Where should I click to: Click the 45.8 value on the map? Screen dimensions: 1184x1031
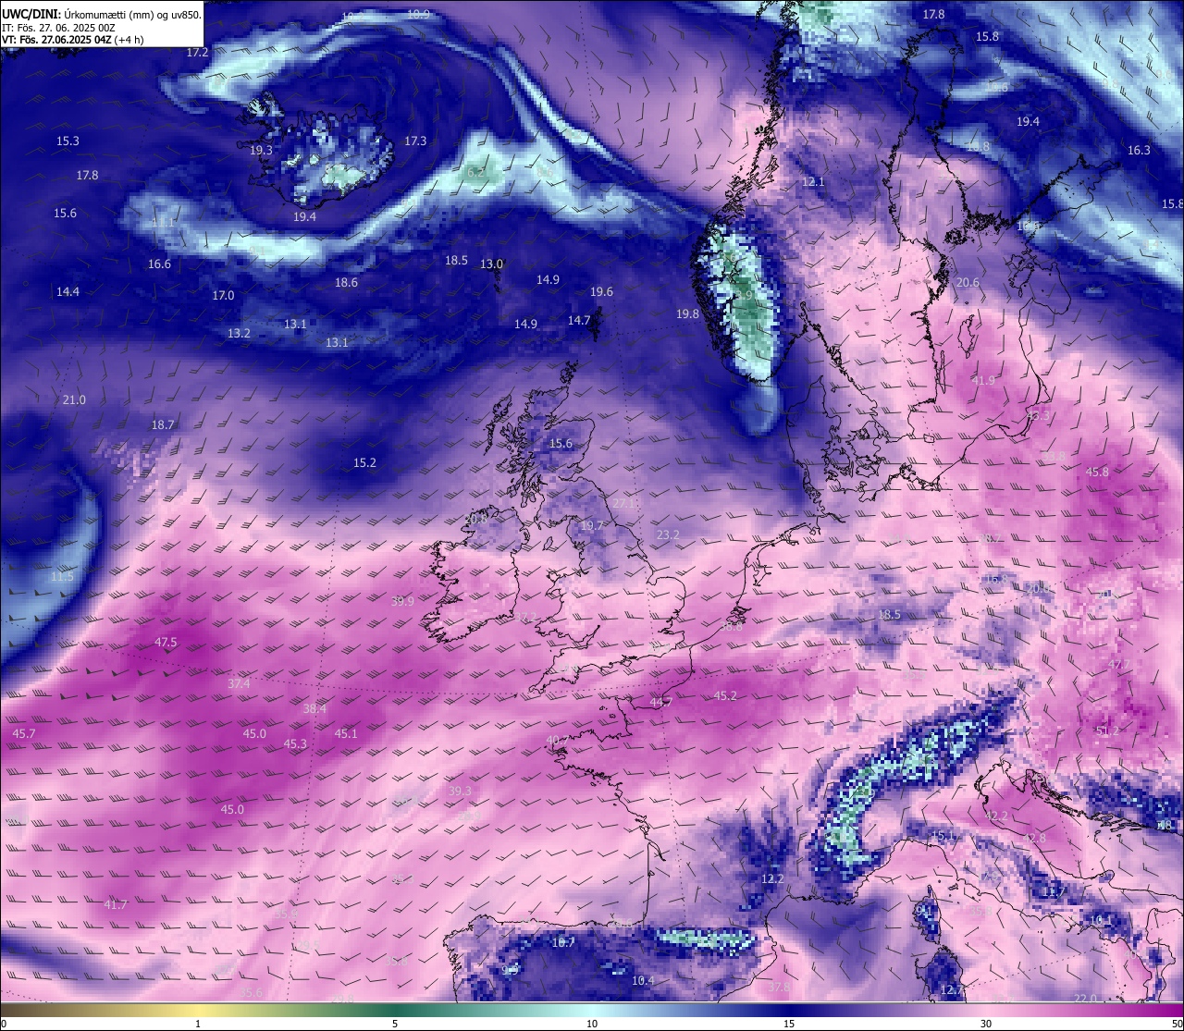click(1097, 473)
